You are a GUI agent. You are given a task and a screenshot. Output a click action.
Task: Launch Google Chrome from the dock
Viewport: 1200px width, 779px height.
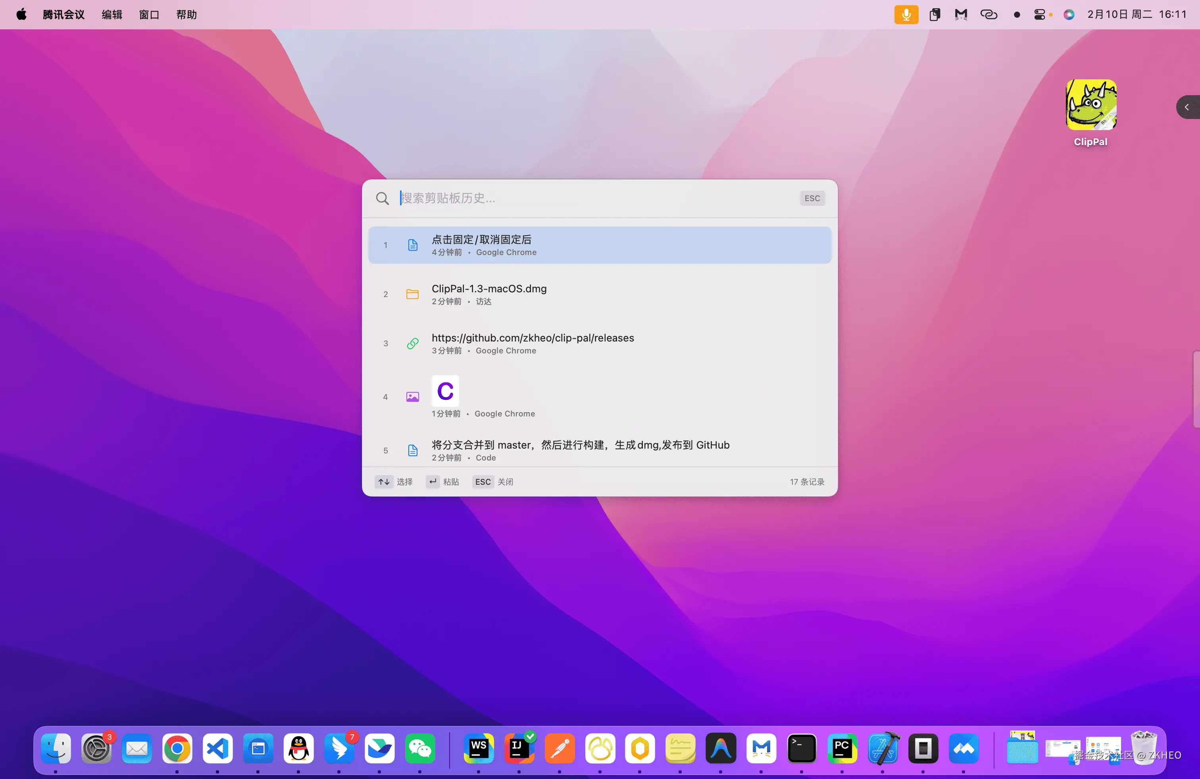(x=177, y=749)
